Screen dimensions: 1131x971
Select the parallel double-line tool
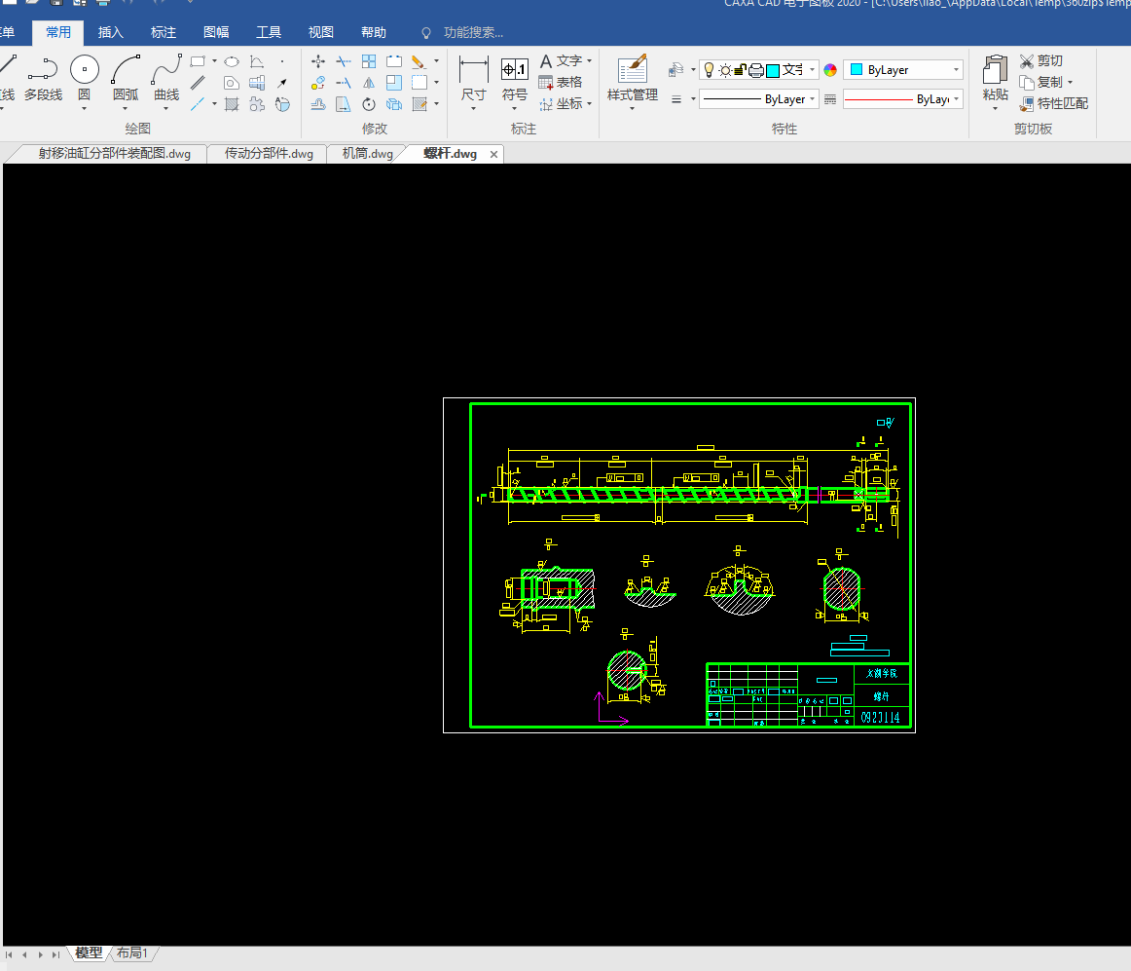tap(198, 83)
